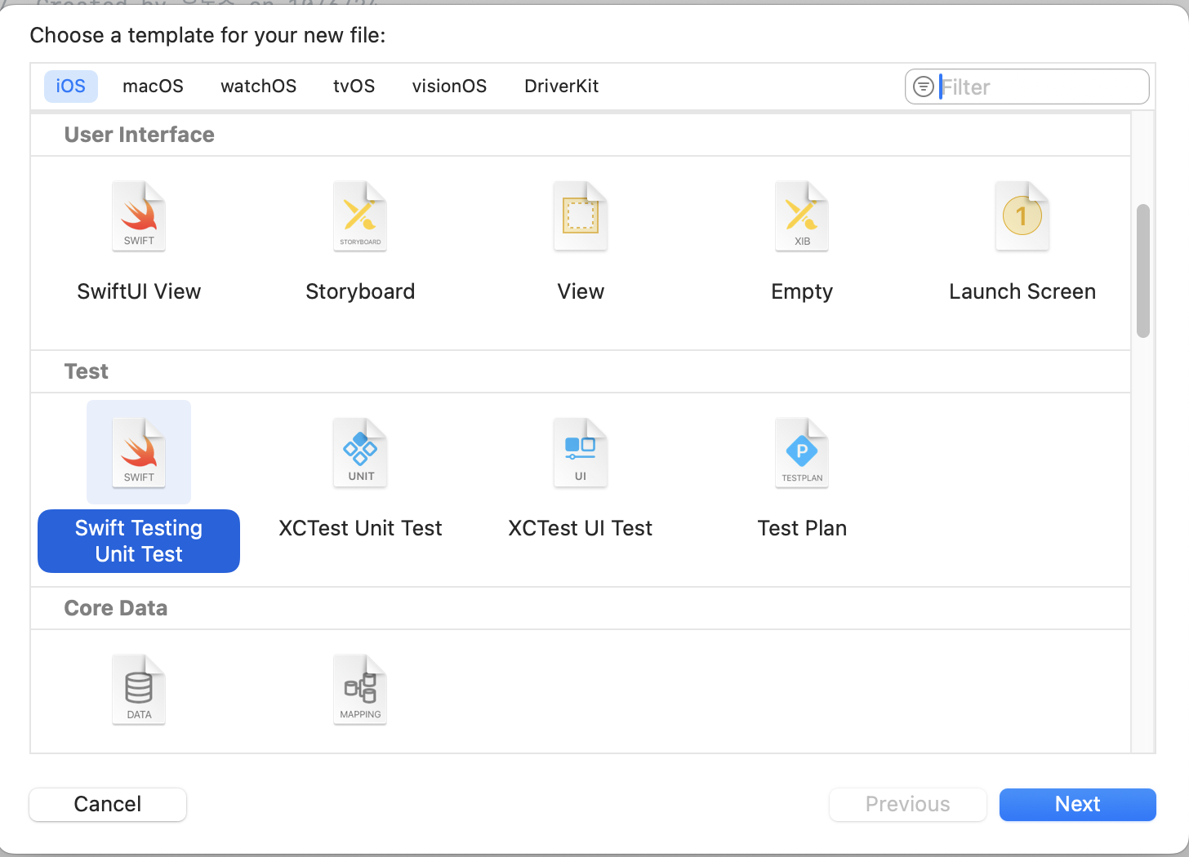Choose the Core Data MAPPING model icon
This screenshot has height=857, width=1189.
(x=360, y=690)
